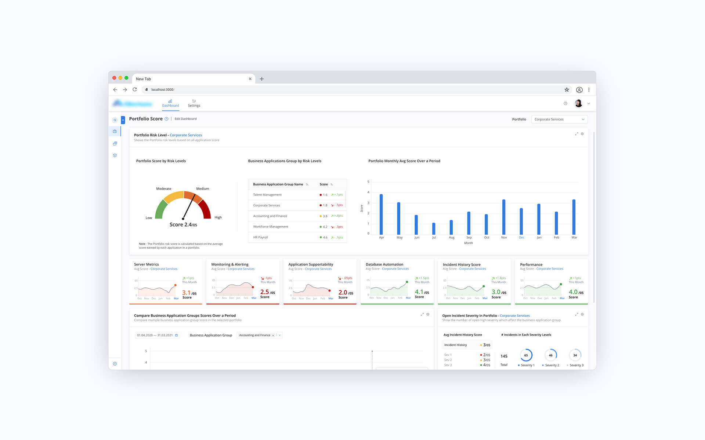
Task: Open the Corporate Services portfolio dropdown
Action: pyautogui.click(x=559, y=119)
